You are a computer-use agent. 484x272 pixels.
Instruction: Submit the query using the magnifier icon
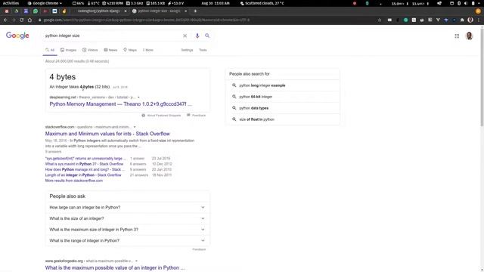click(207, 36)
